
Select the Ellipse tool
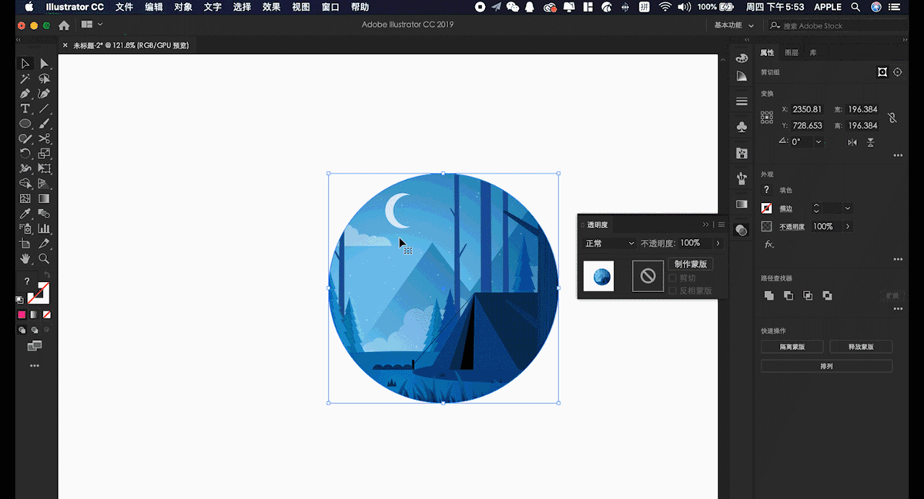pyautogui.click(x=25, y=124)
